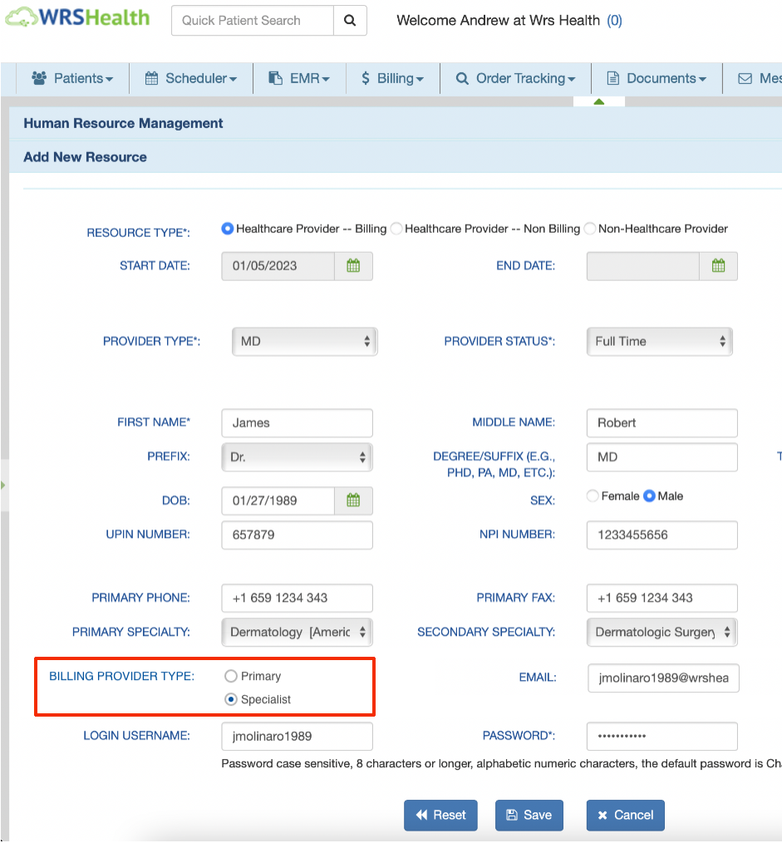Open the DOB calendar picker icon
Image resolution: width=782 pixels, height=843 pixels.
(353, 500)
